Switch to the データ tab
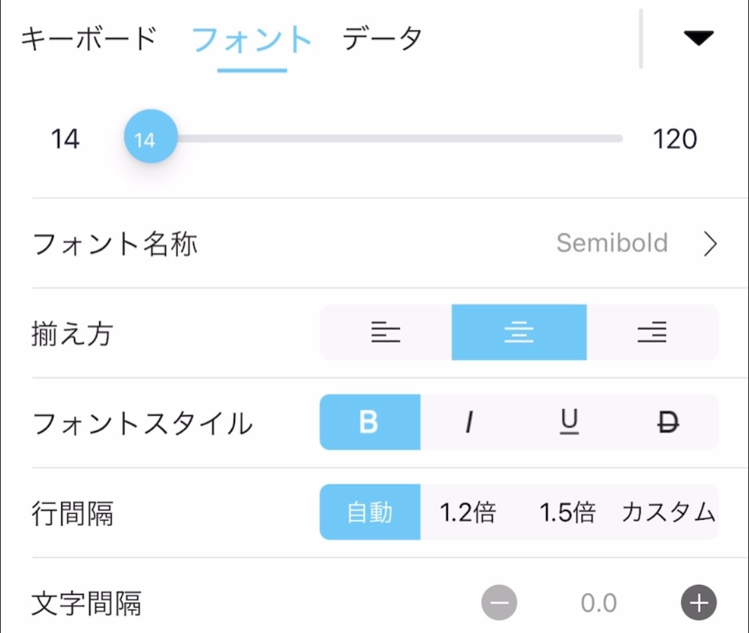This screenshot has height=633, width=749. [x=382, y=38]
